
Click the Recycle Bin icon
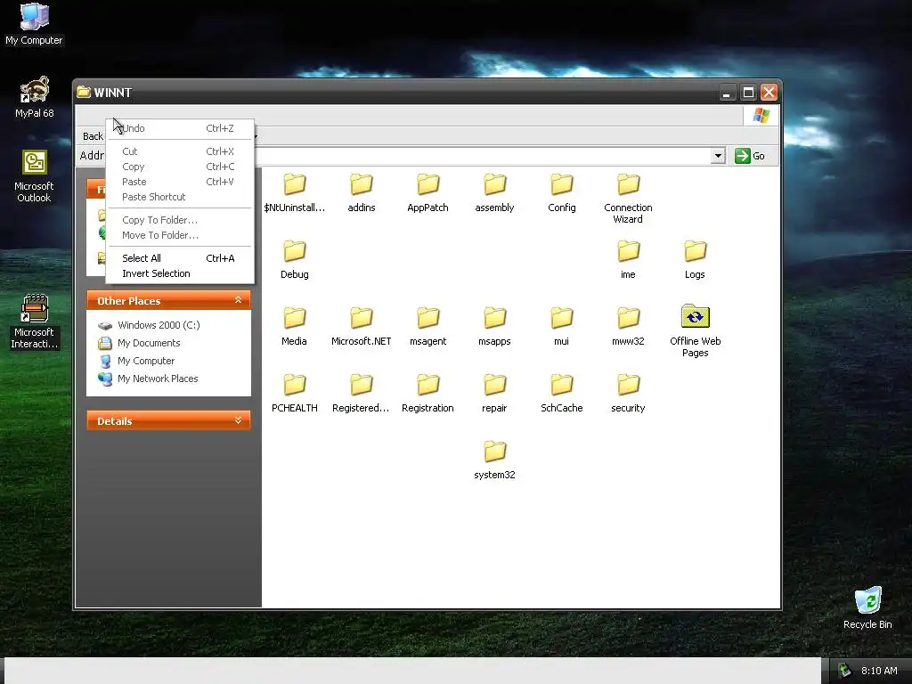click(x=867, y=607)
